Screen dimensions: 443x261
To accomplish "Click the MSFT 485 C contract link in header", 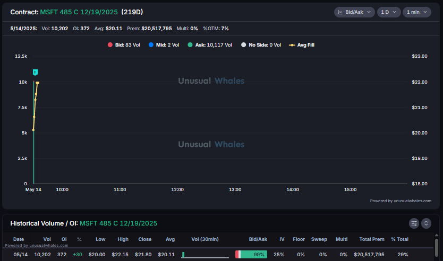I will [79, 12].
